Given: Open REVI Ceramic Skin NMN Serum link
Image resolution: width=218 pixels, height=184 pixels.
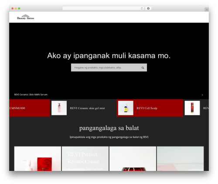Looking at the screenshot, I should click(x=31, y=94).
